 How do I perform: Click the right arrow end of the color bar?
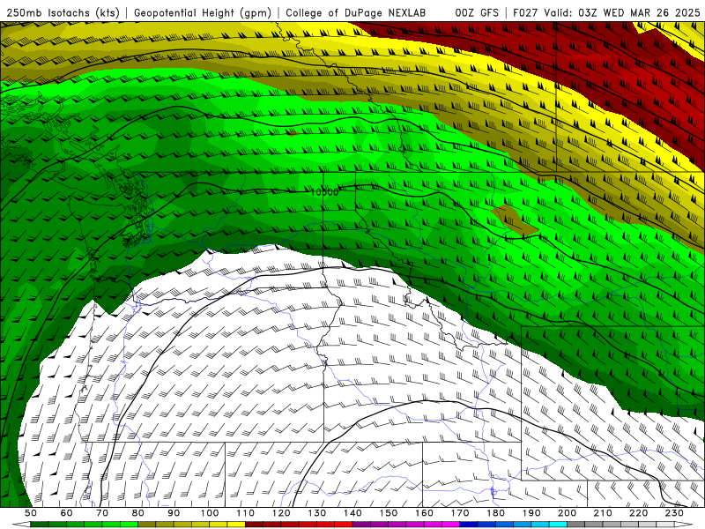coord(684,524)
